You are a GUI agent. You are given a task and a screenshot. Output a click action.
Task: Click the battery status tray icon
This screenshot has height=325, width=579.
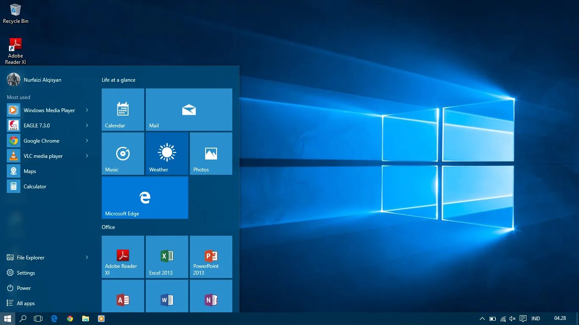[493, 319]
